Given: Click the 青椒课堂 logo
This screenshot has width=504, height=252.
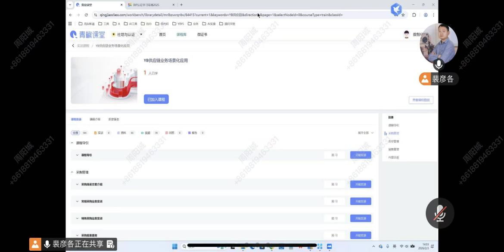Looking at the screenshot, I should pyautogui.click(x=87, y=34).
